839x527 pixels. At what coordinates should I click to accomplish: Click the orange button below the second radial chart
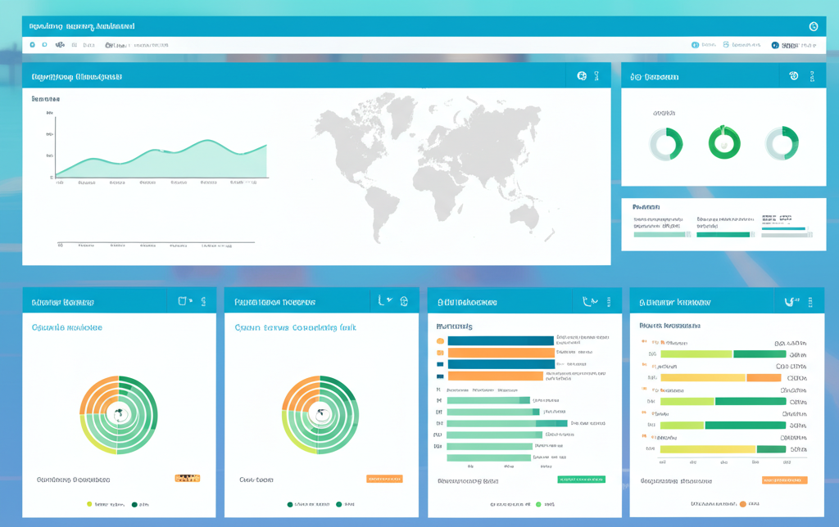tap(384, 479)
